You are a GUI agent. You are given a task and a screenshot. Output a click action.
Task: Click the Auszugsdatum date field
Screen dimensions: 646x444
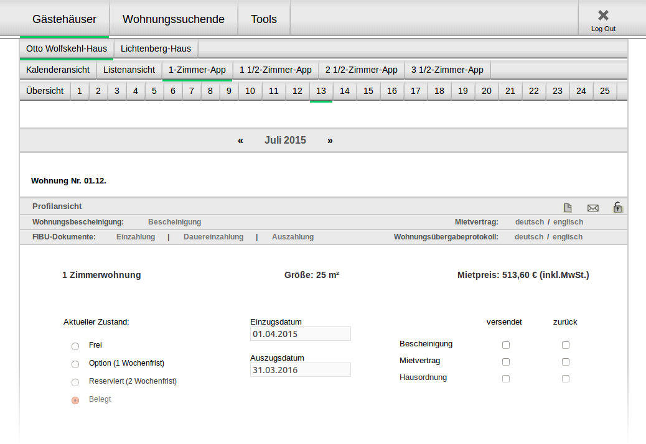pos(300,370)
